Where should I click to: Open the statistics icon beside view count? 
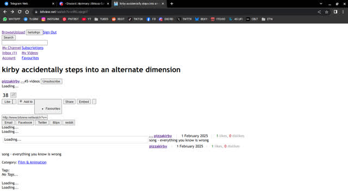(x=13, y=95)
